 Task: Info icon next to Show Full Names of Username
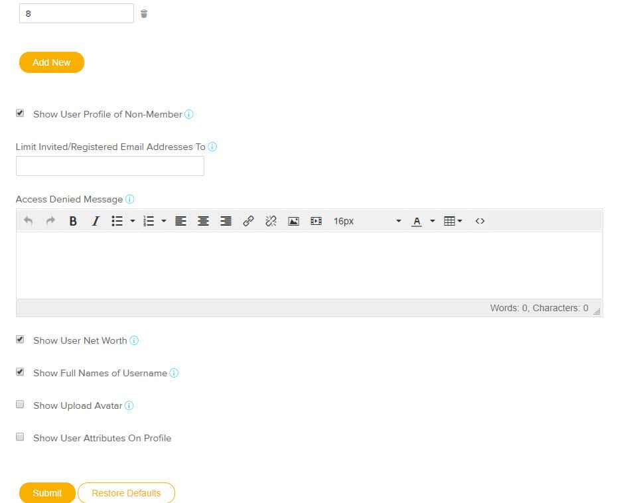[x=174, y=373]
